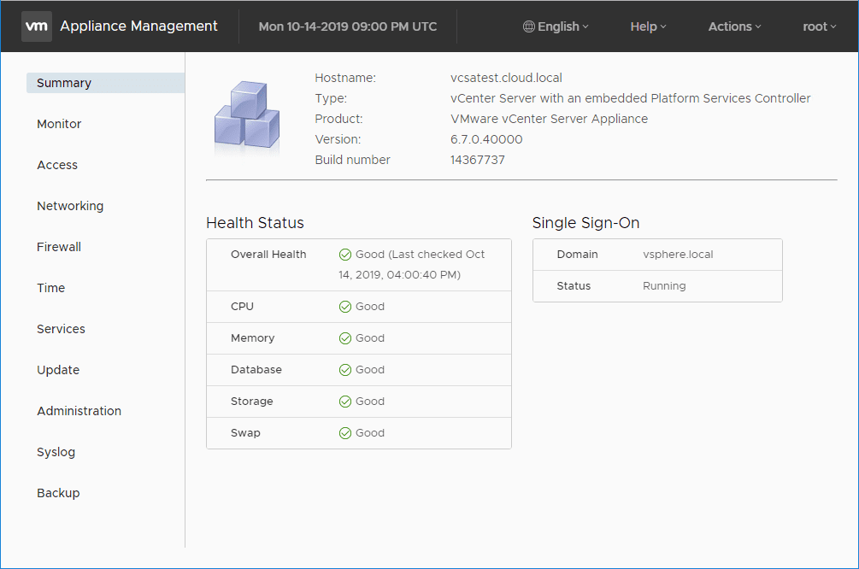The width and height of the screenshot is (859, 569).
Task: Click the Swap health check icon
Action: tap(345, 433)
